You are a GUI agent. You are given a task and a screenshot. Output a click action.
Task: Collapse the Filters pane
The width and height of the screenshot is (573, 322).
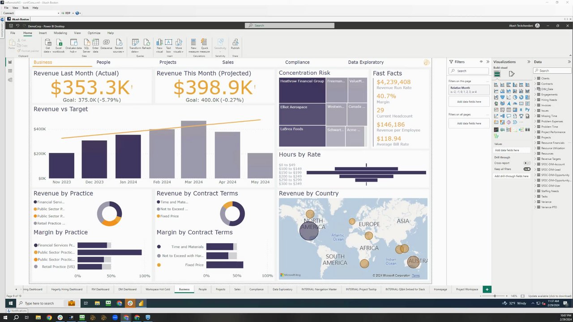[x=487, y=62]
